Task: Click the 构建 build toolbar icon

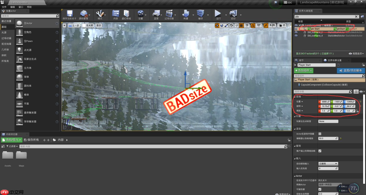Action: point(185,14)
